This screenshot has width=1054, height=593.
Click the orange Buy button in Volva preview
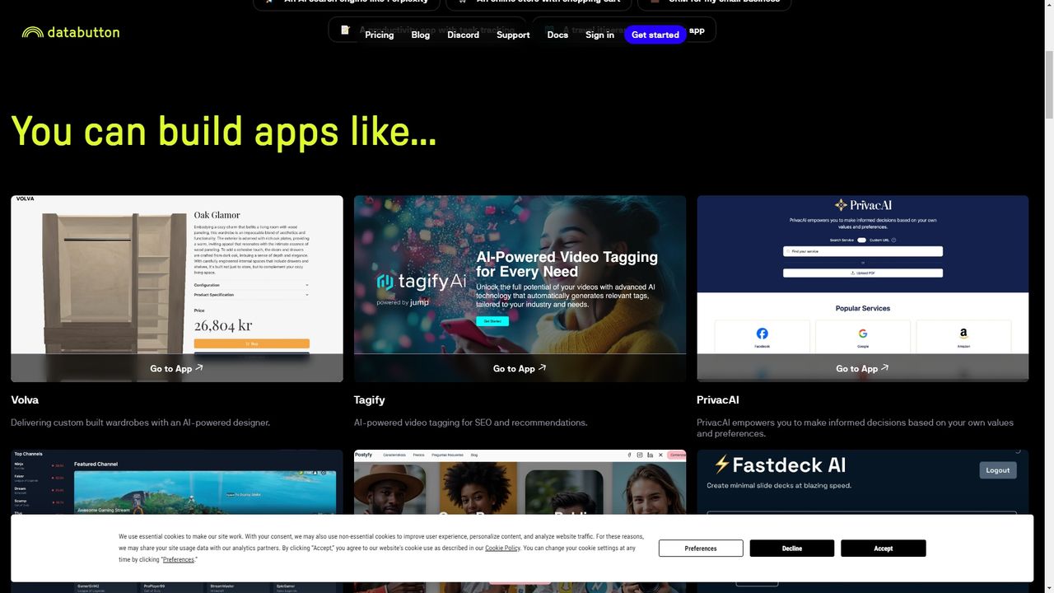(x=252, y=343)
